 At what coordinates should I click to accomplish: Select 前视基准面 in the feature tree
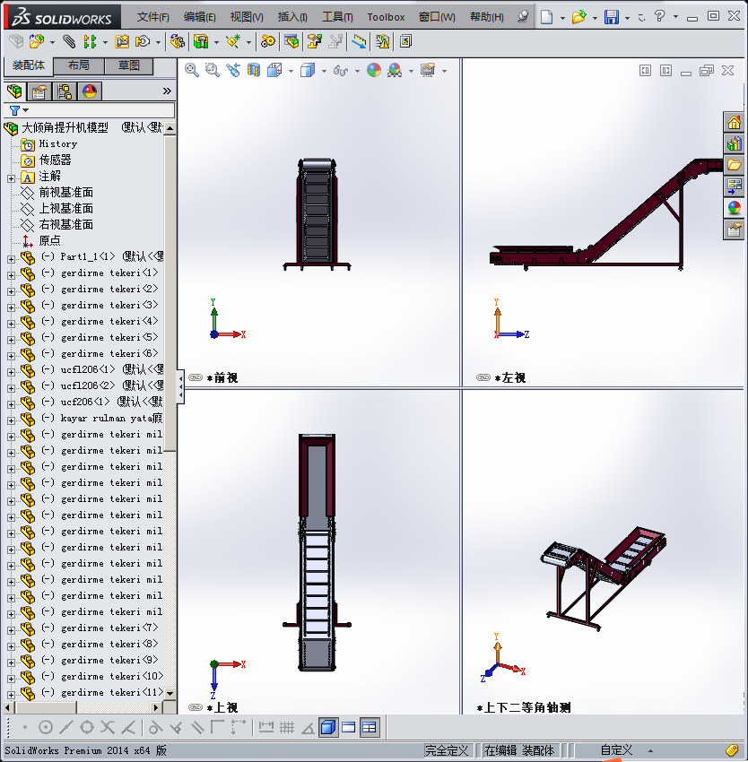point(65,193)
